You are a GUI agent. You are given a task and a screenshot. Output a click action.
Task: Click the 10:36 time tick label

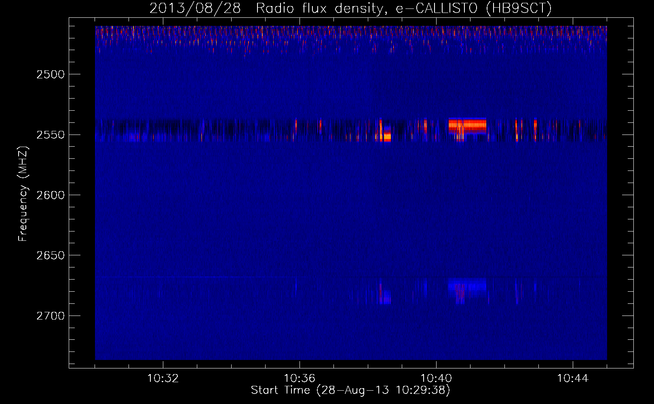[x=300, y=379]
